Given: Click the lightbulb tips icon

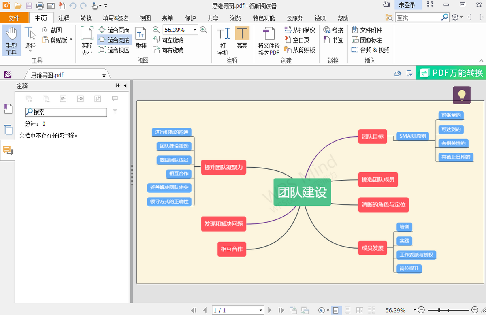Looking at the screenshot, I should [461, 95].
